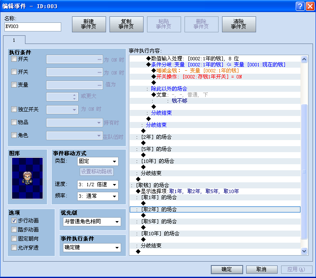Image resolution: width=316 pixels, height=278 pixels.
Task: Click the event list scroll down arrow
Action: point(304,251)
